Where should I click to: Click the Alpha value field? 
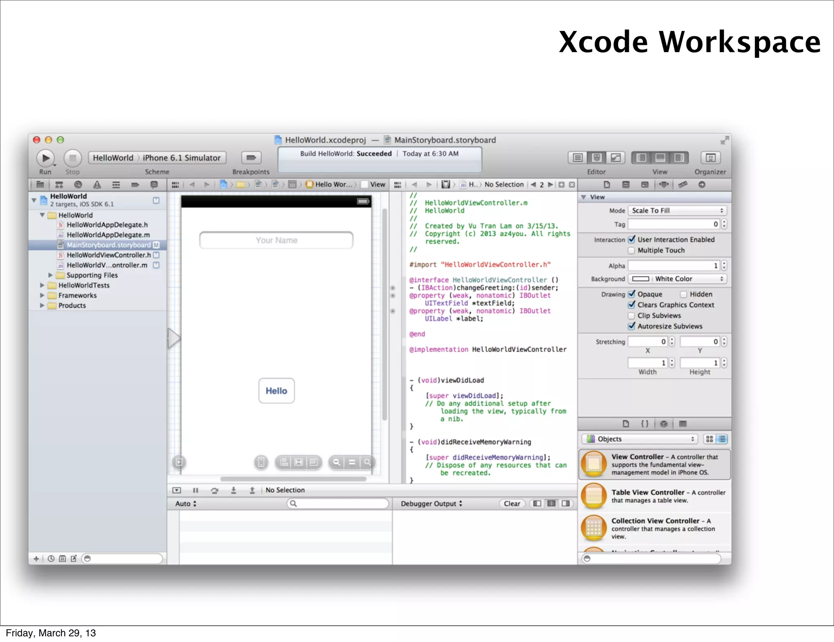pos(674,266)
